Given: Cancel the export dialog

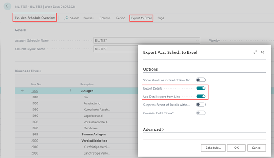Looking at the screenshot, I should [x=256, y=148].
